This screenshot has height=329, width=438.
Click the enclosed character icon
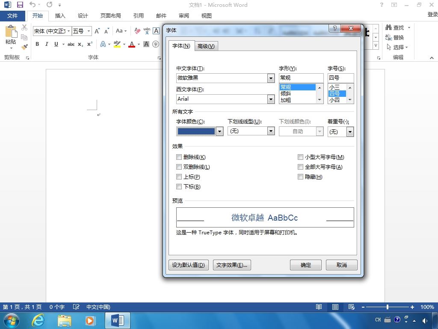(x=156, y=44)
